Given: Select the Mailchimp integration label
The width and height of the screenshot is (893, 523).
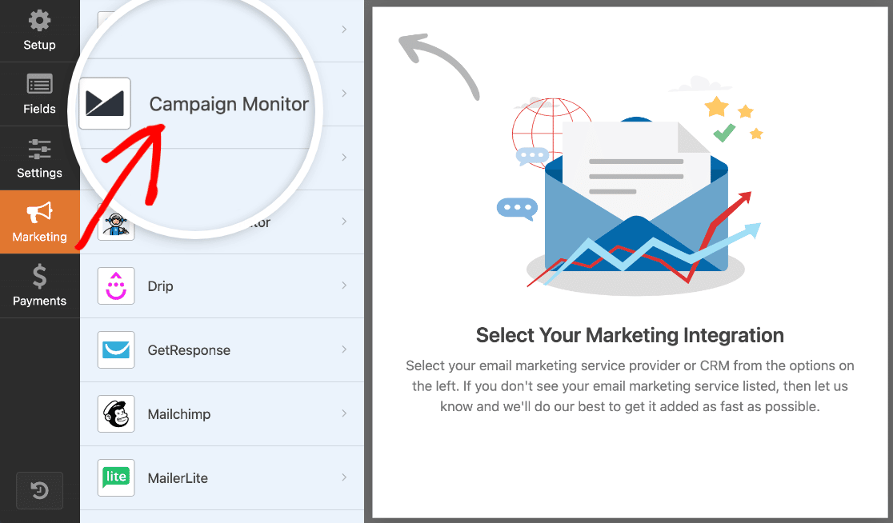Looking at the screenshot, I should tap(178, 414).
